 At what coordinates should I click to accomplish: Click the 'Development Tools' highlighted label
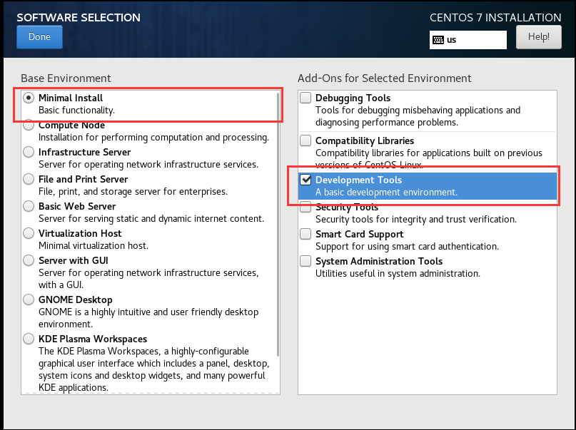358,180
